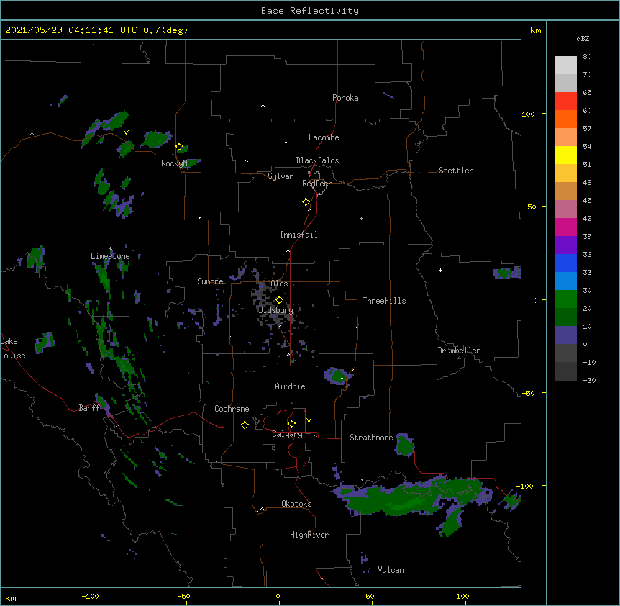This screenshot has height=606, width=620.
Task: Click the Blackfalds map label
Action: [317, 160]
